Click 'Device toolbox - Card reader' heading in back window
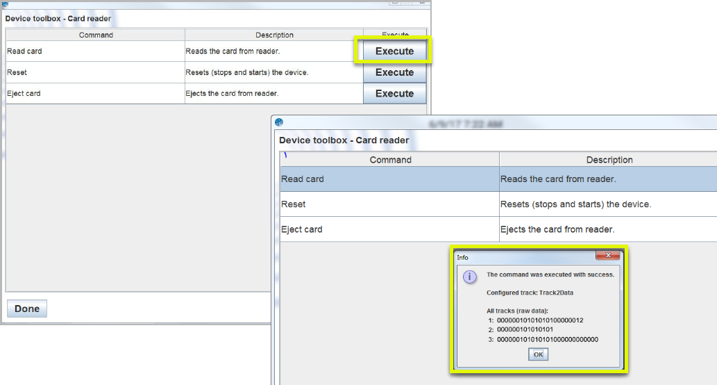The image size is (717, 385). click(58, 18)
